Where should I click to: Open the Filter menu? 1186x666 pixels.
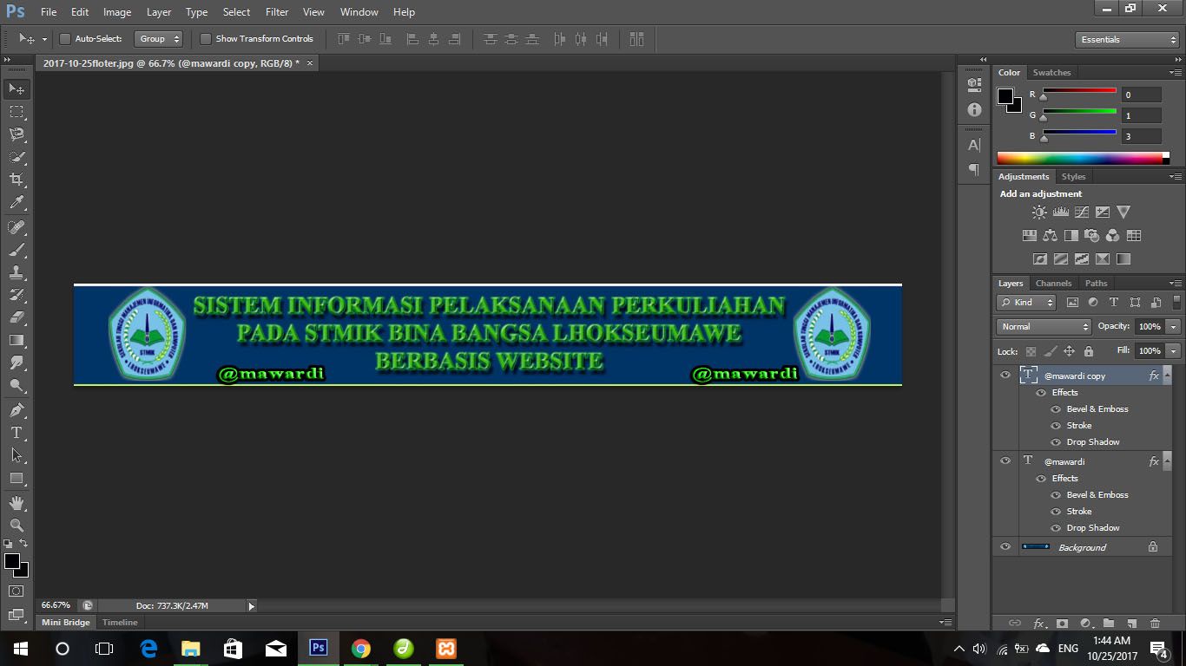(277, 12)
